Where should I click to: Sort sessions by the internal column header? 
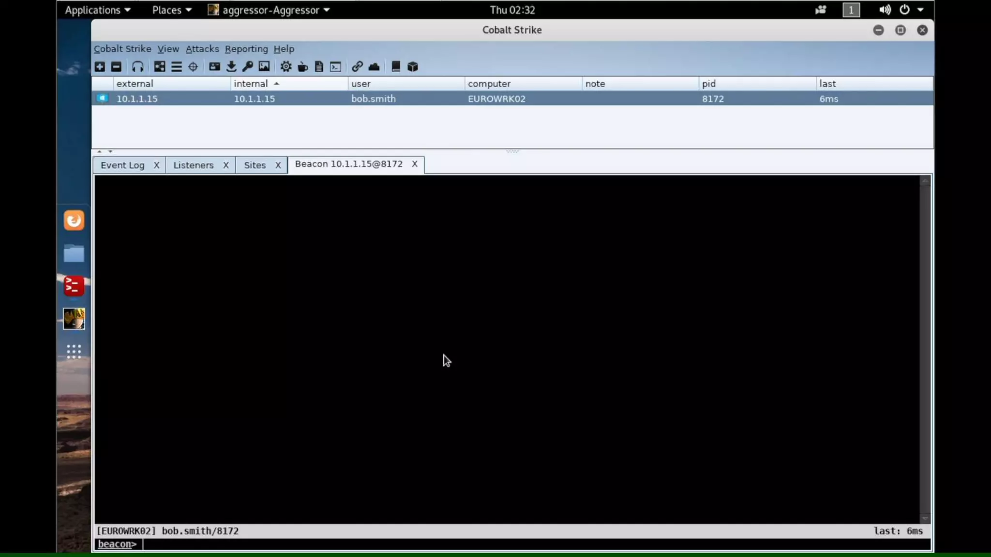click(251, 84)
